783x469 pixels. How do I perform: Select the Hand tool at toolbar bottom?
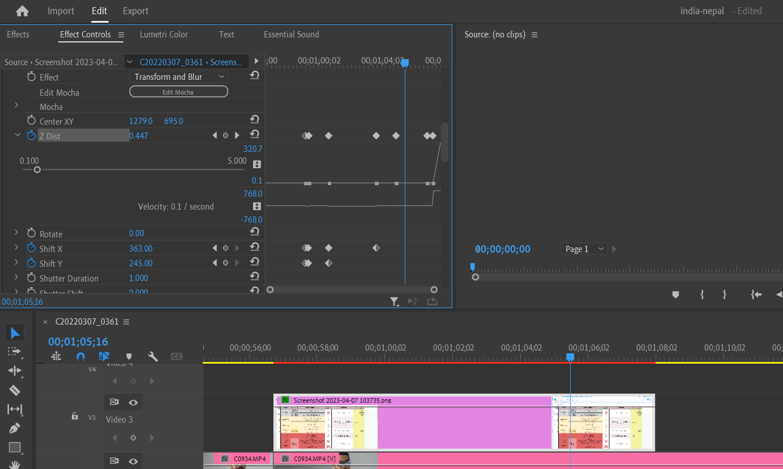point(15,464)
